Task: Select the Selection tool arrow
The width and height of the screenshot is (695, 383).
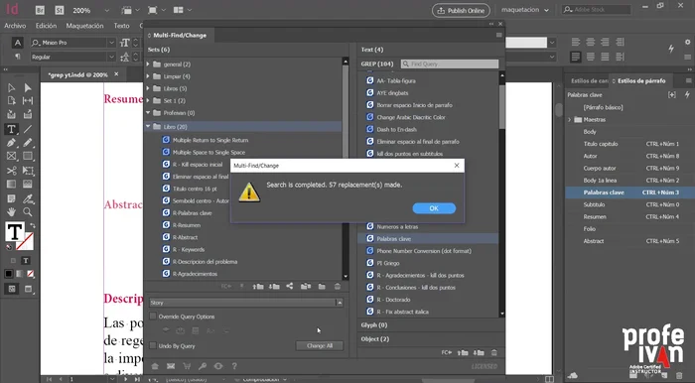Action: tap(11, 88)
